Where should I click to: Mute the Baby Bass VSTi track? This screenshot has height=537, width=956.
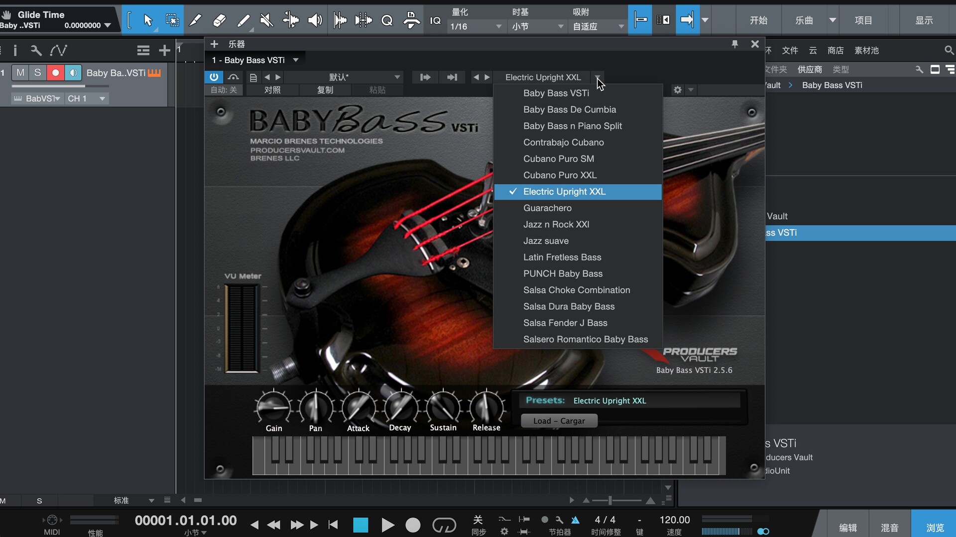pyautogui.click(x=20, y=73)
